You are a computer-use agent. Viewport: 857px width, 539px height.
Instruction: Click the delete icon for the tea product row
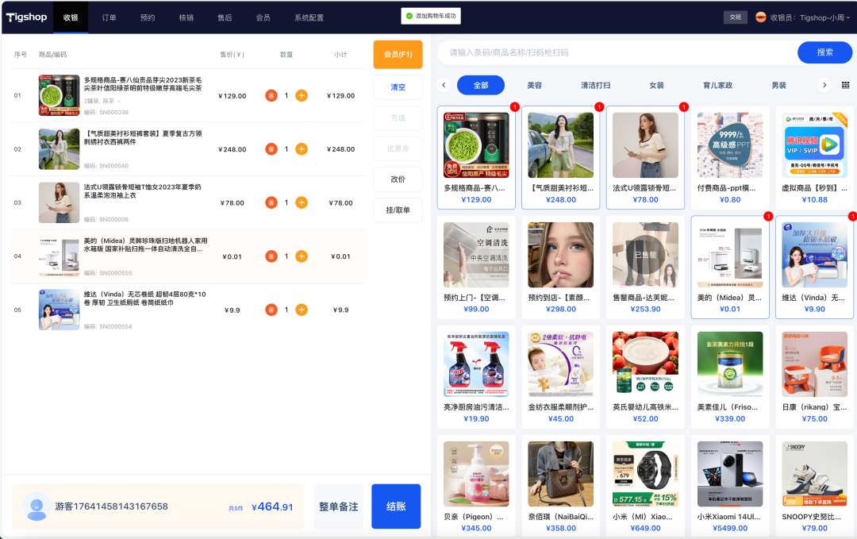pyautogui.click(x=271, y=95)
